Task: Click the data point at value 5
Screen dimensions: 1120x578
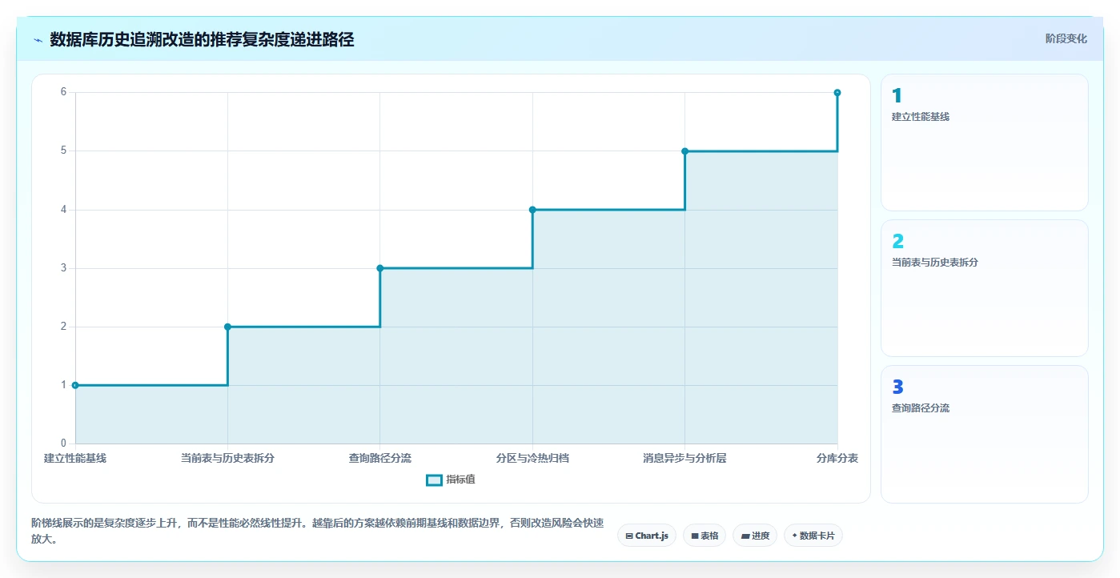Action: 684,151
